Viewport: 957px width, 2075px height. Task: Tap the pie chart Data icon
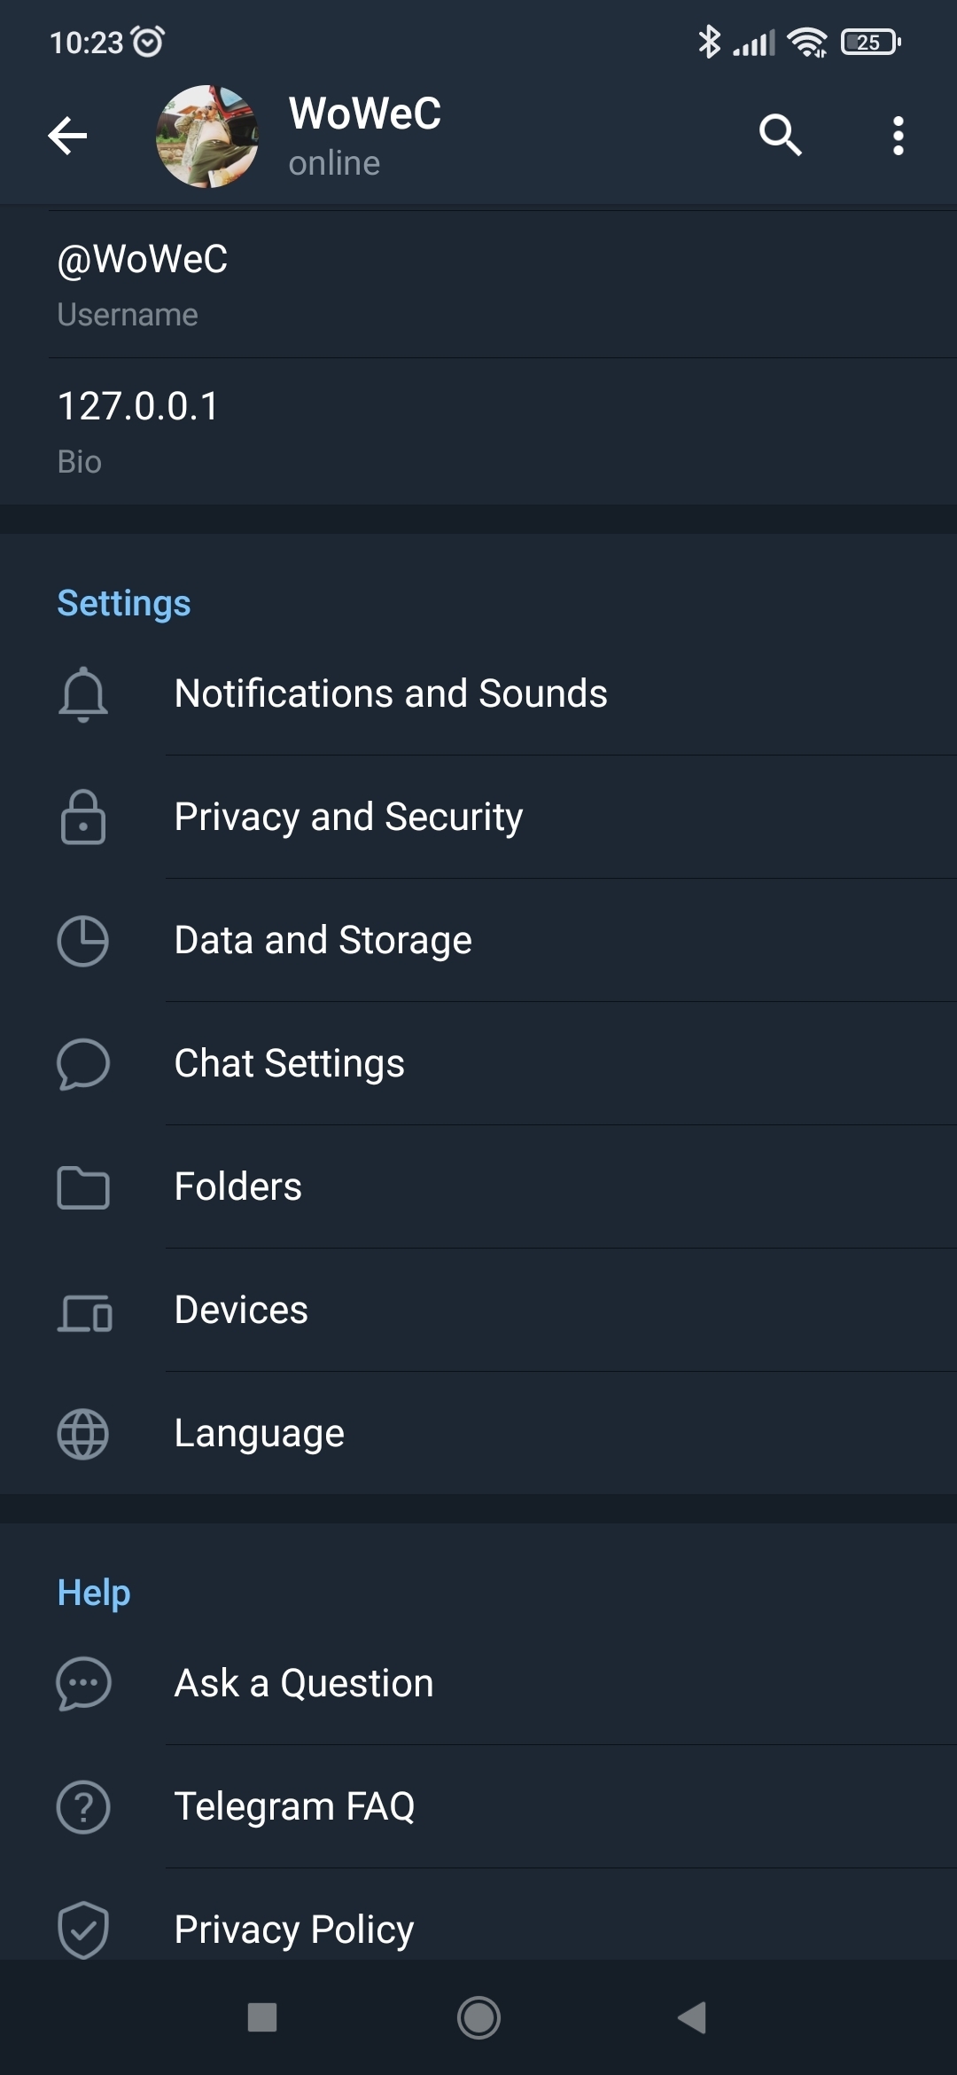click(82, 940)
